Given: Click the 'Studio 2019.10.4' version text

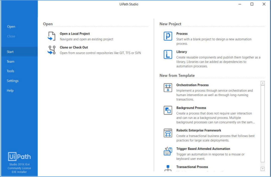Looking at the screenshot, I should 19,164.
